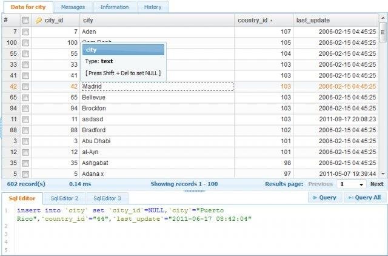Image resolution: width=388 pixels, height=256 pixels.
Task: Open the Results page number dropdown
Action: click(352, 184)
